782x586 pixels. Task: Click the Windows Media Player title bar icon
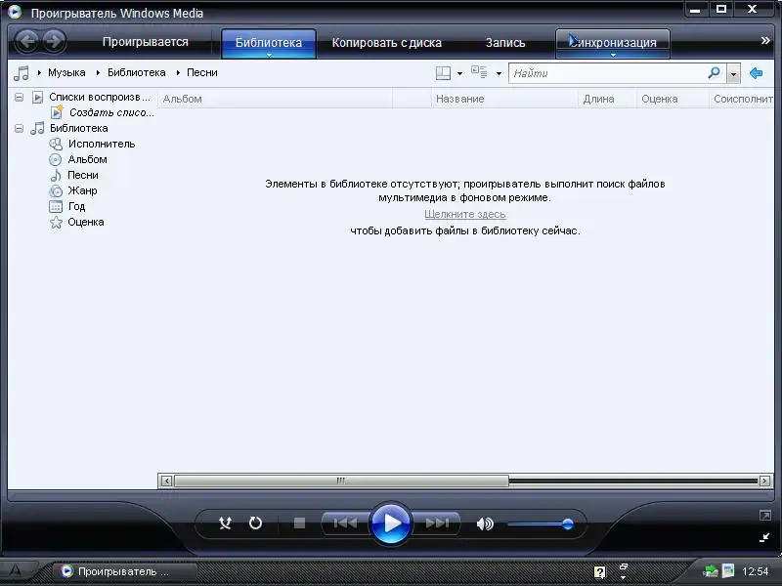(x=15, y=12)
